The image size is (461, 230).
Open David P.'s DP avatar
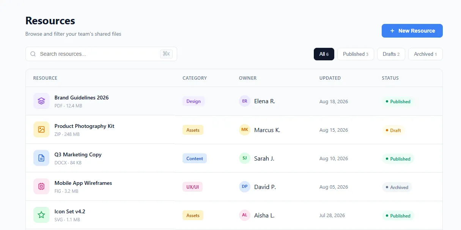coord(245,187)
